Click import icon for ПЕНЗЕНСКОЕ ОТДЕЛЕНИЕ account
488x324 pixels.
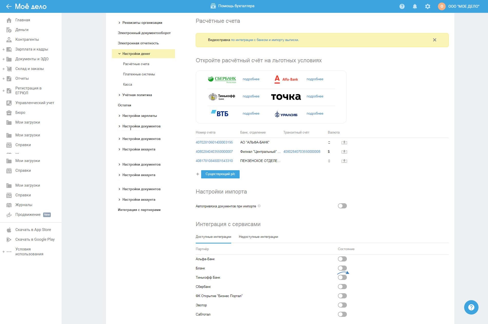pyautogui.click(x=344, y=161)
